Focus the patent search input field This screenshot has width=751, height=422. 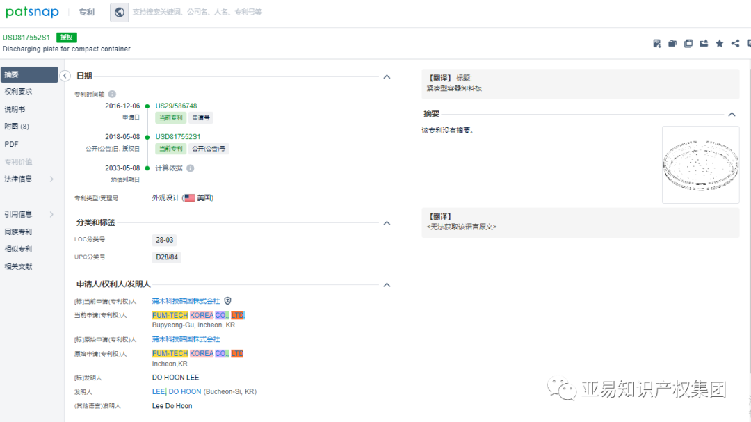439,12
